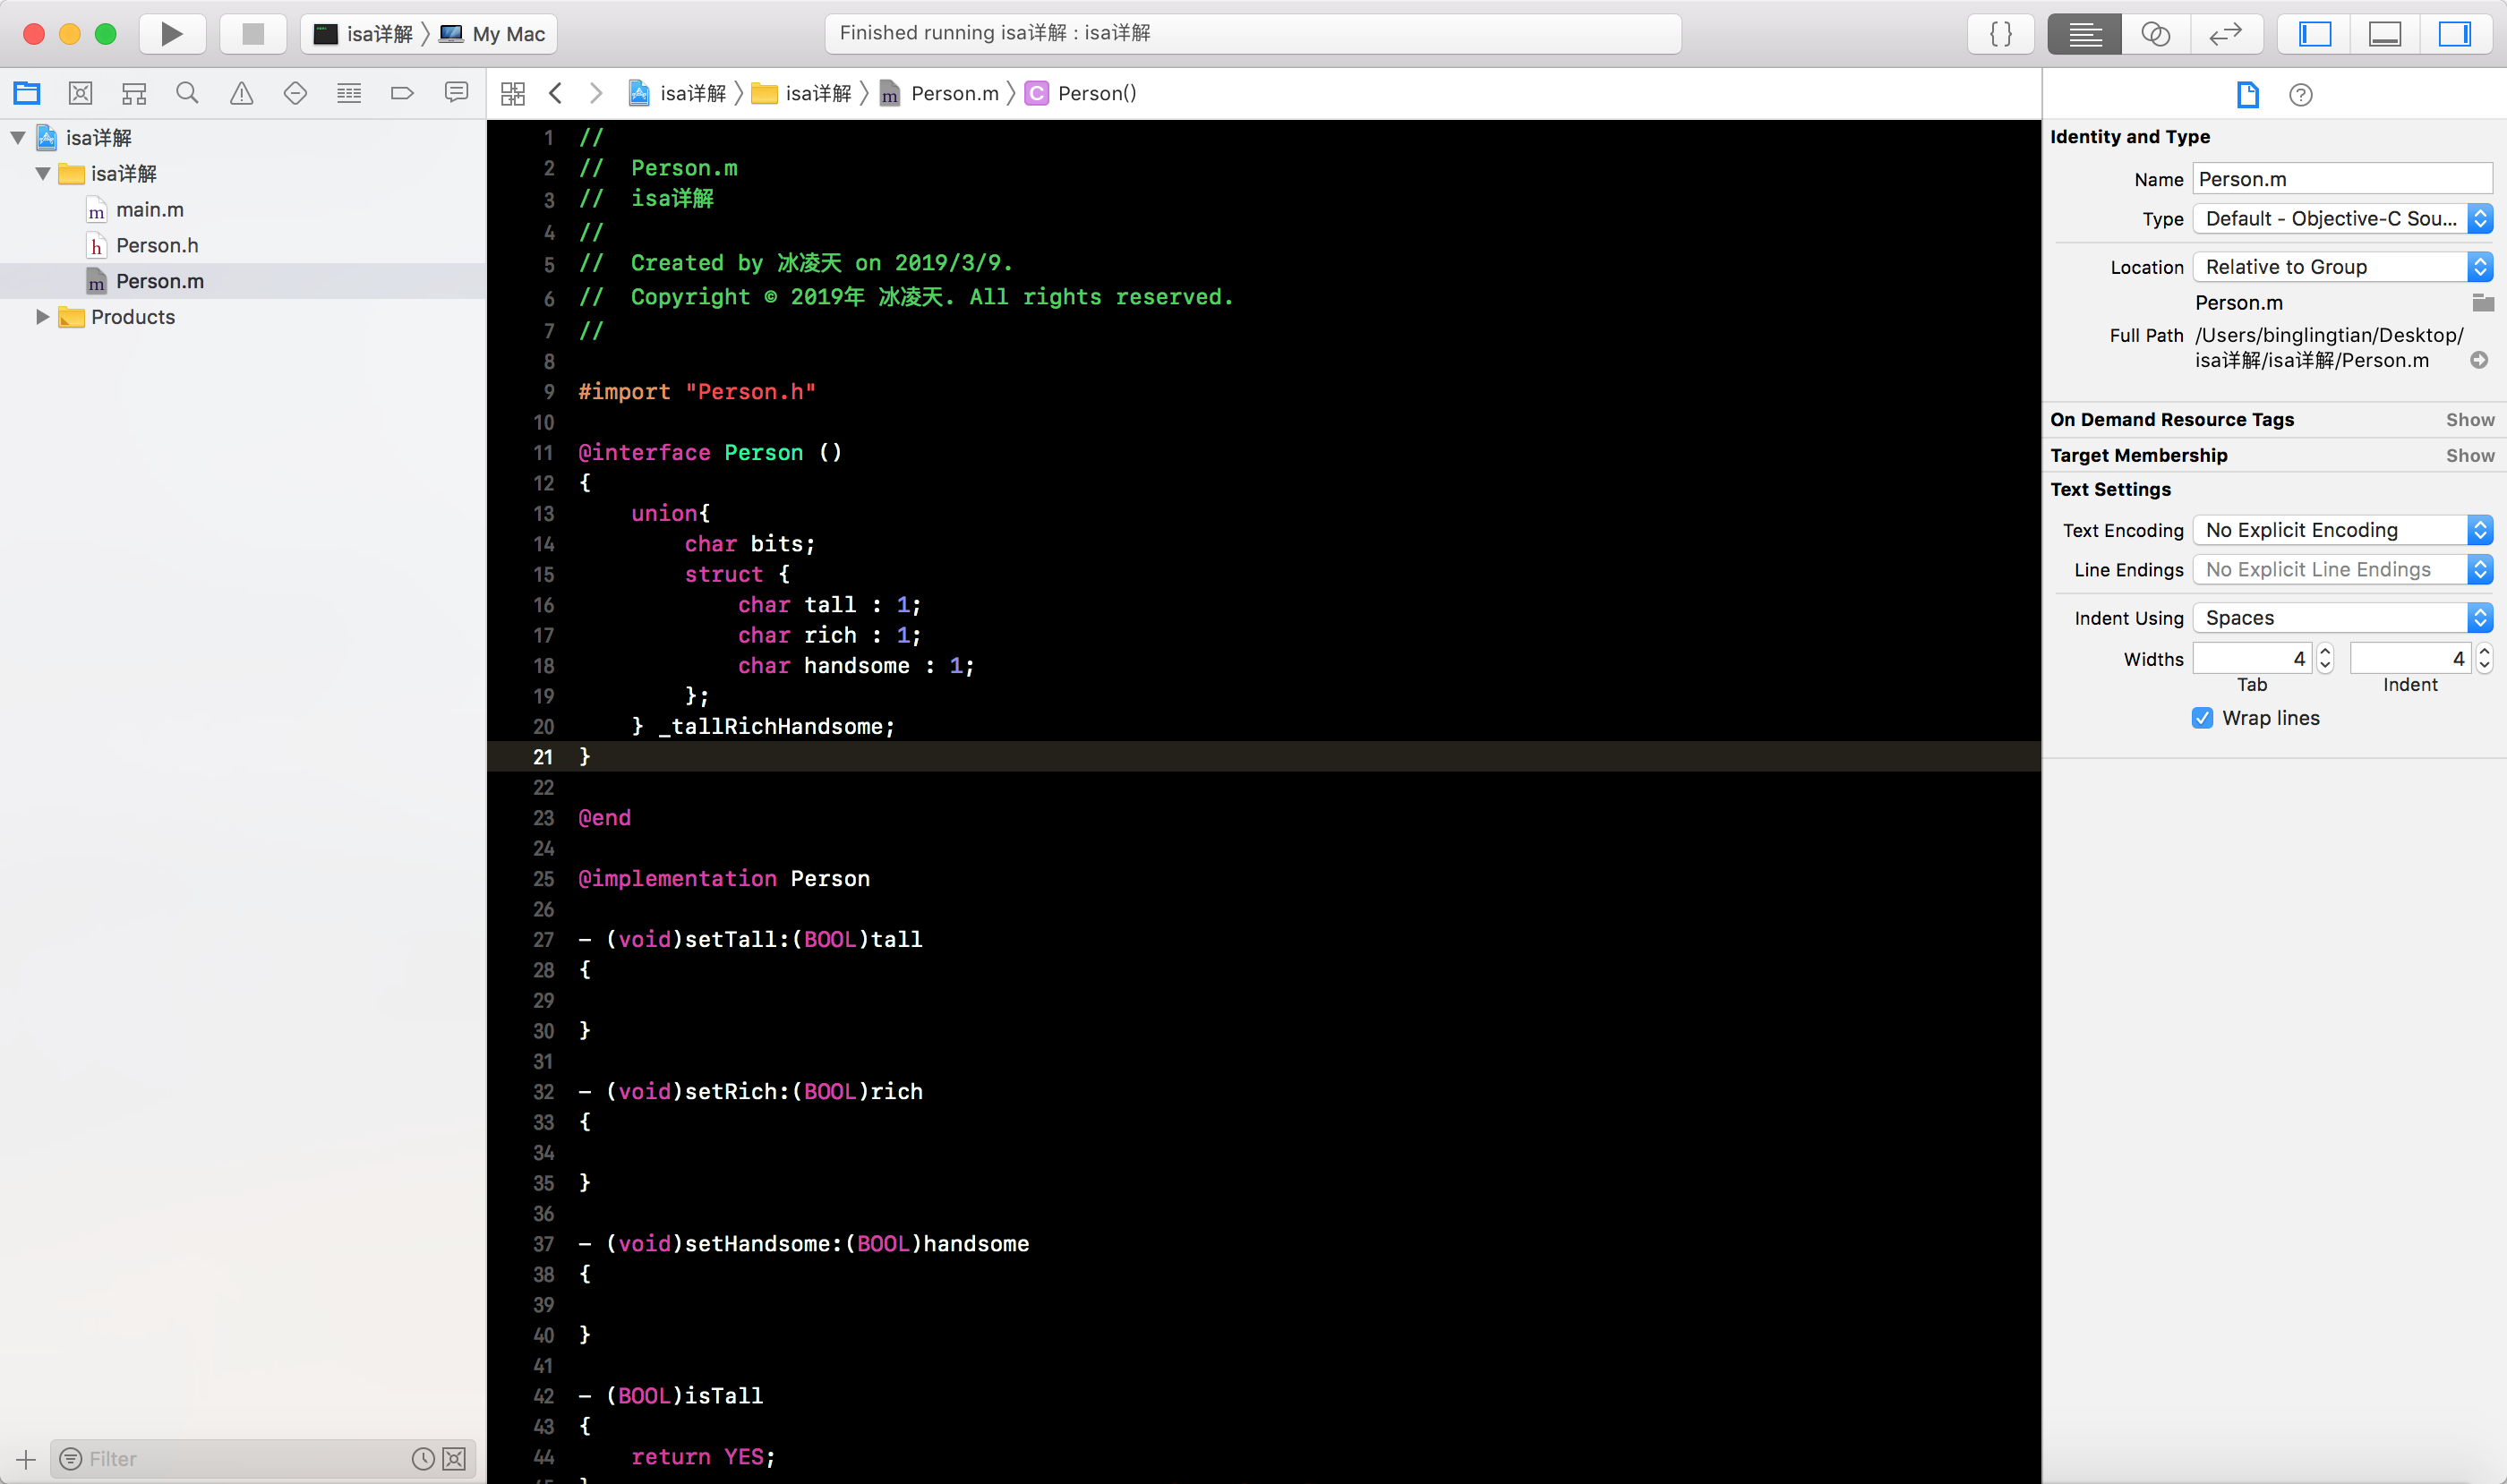The height and width of the screenshot is (1484, 2507).
Task: Select Person.h in the navigator
Action: 157,246
